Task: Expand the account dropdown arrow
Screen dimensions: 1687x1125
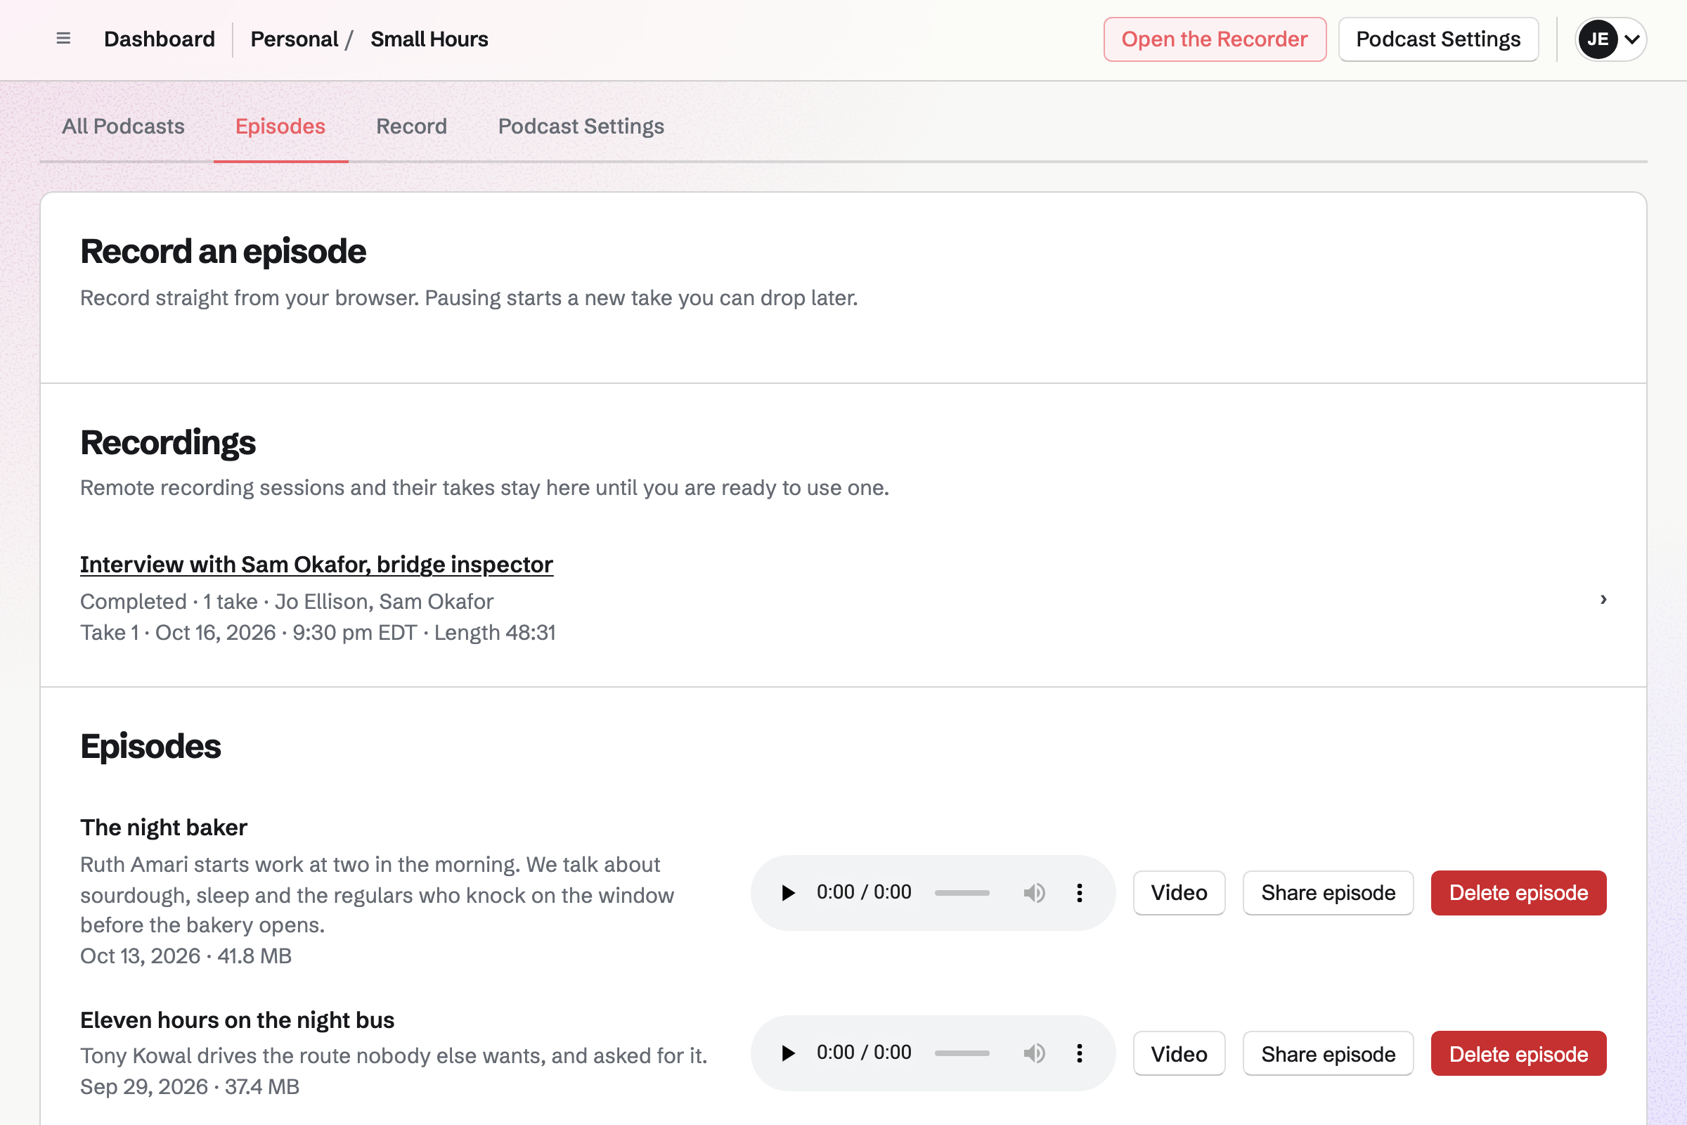Action: [1631, 39]
